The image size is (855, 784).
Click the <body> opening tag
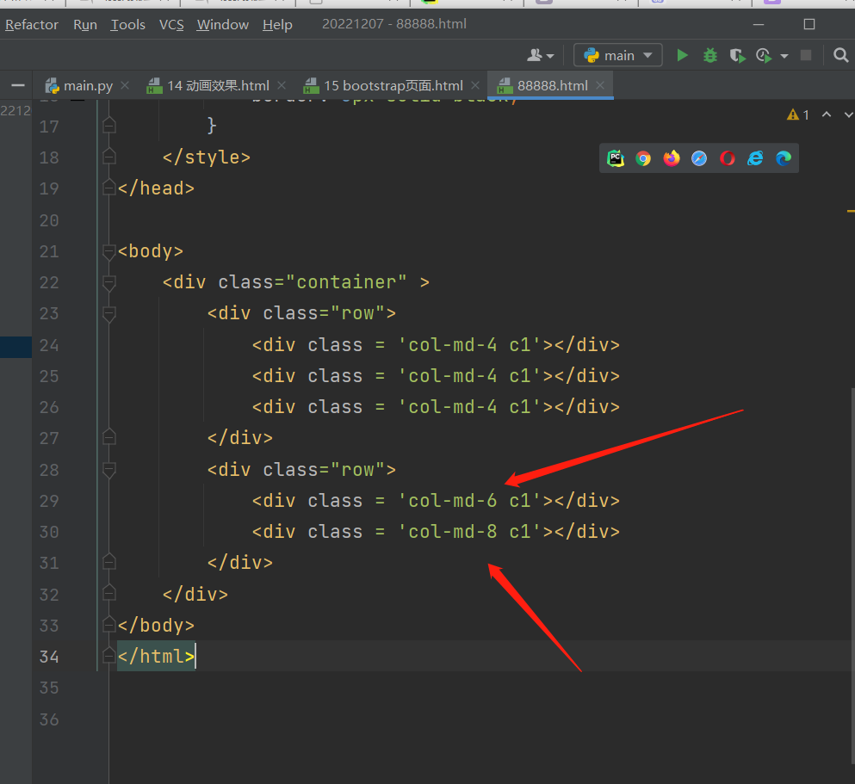coord(151,251)
